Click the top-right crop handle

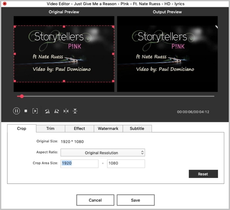point(113,27)
